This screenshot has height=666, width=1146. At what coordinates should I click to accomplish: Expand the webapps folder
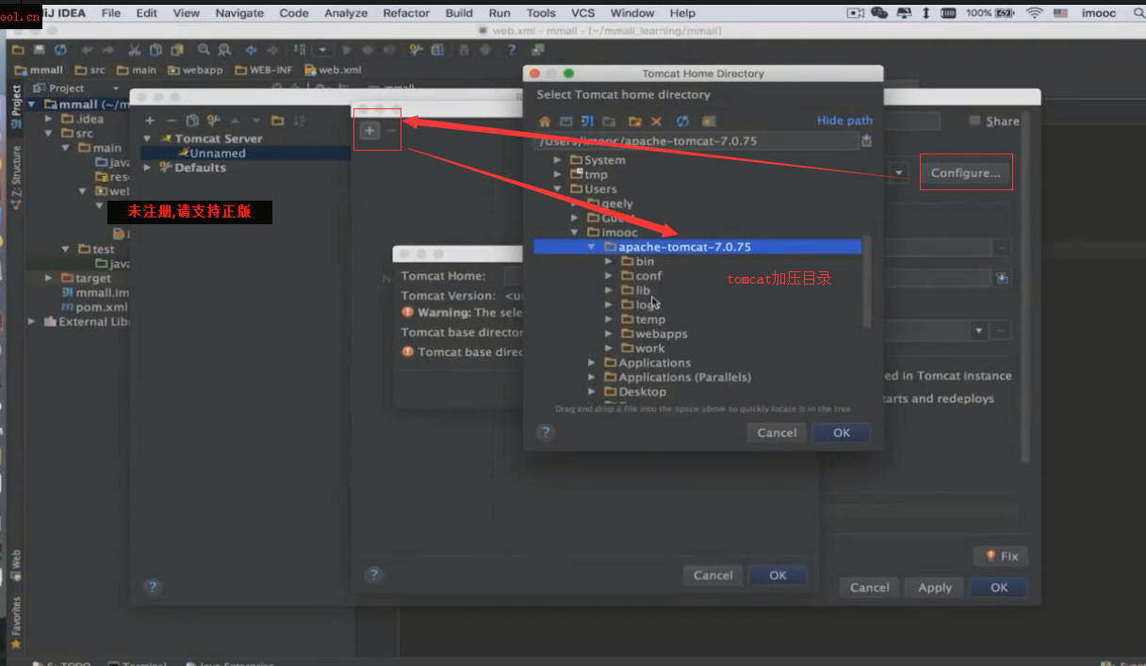click(609, 333)
